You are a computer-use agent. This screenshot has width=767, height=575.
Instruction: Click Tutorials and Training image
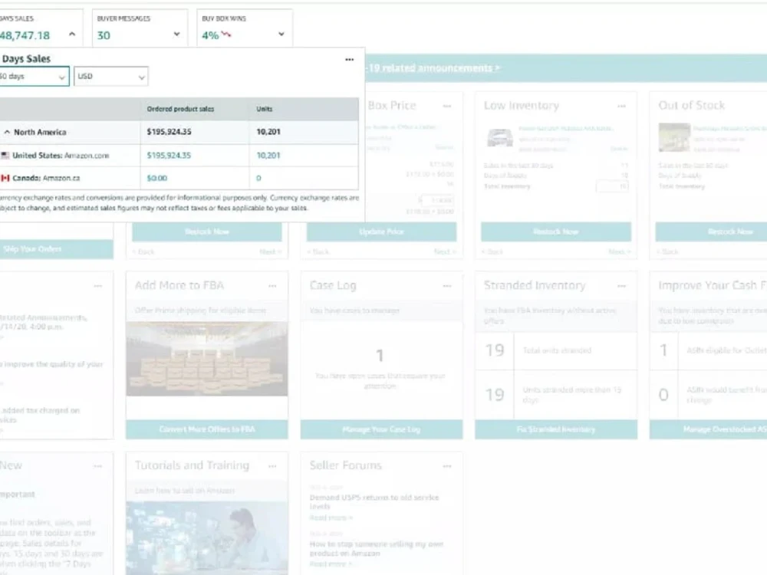207,538
